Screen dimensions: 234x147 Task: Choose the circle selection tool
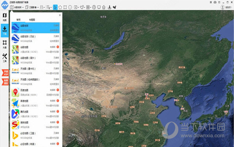(70, 7)
